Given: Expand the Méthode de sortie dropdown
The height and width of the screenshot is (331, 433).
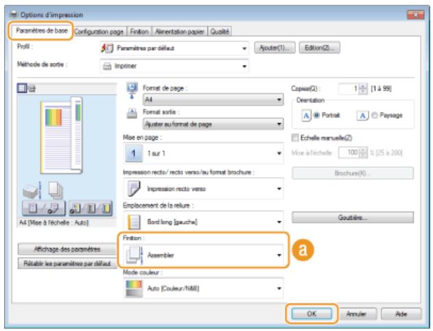Looking at the screenshot, I should pyautogui.click(x=174, y=66).
